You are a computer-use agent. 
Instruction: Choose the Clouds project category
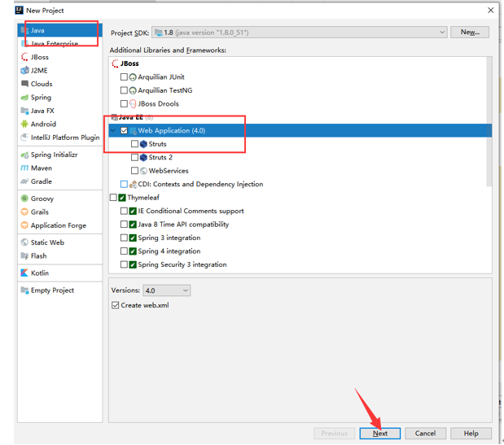pyautogui.click(x=59, y=84)
